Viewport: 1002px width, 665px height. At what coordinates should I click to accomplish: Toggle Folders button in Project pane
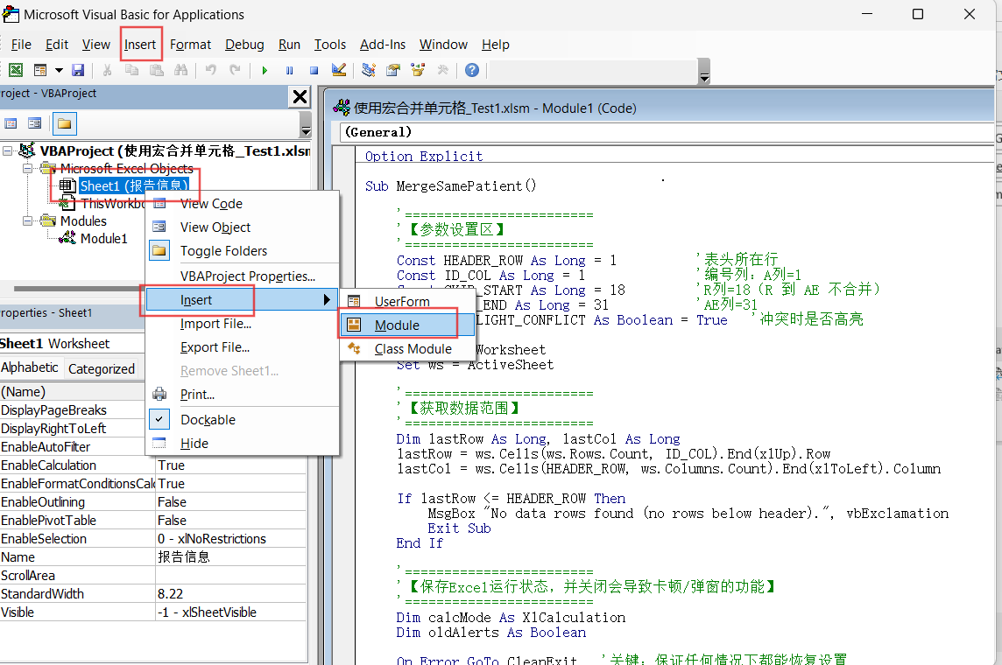[65, 123]
